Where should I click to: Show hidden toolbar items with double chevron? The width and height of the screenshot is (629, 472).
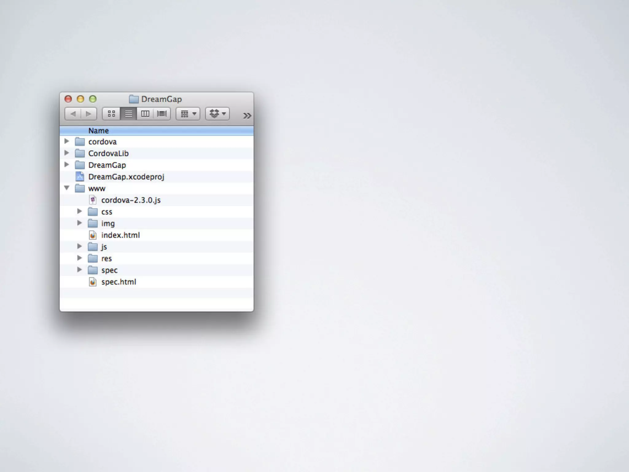pyautogui.click(x=247, y=116)
